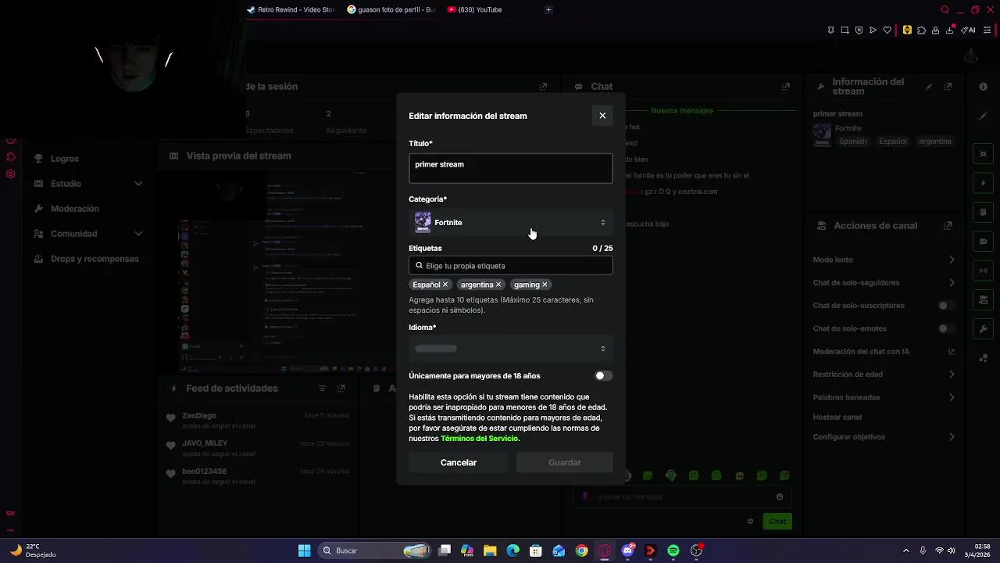Click the lightning quick actions rail icon
1000x563 pixels.
click(x=984, y=183)
